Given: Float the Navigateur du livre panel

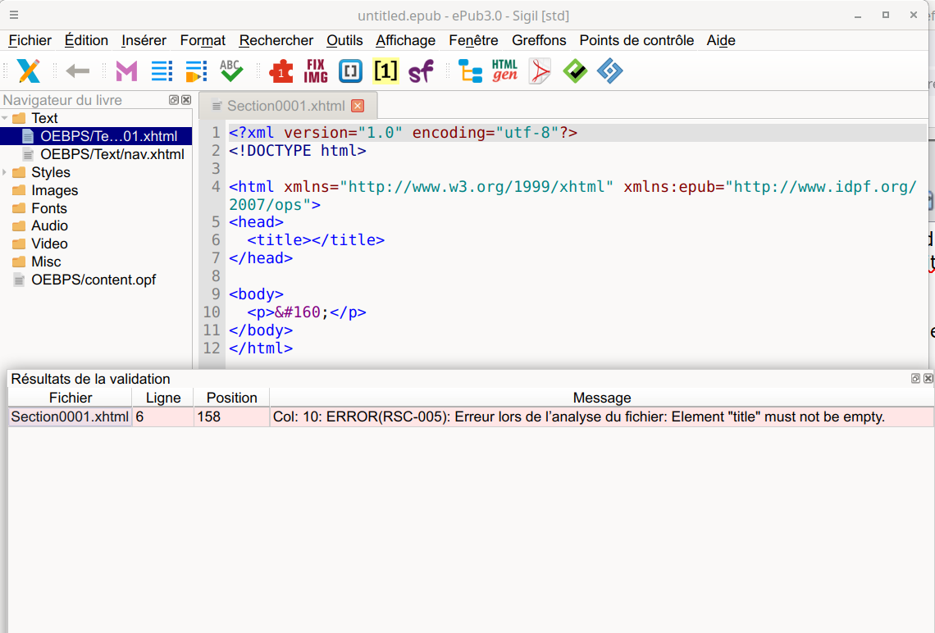Looking at the screenshot, I should point(174,100).
